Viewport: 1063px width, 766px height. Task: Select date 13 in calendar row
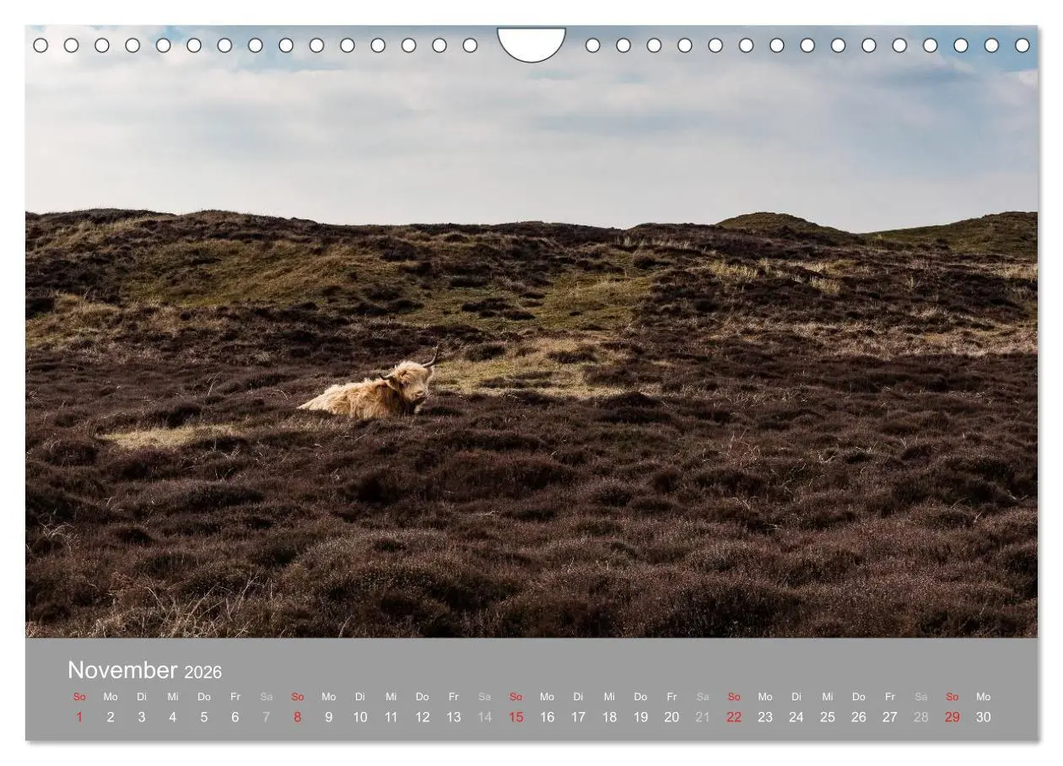[454, 717]
